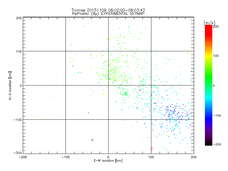This screenshot has height=171, width=228.
Task: Click the E-W axis tick label -100
Action: click(66, 157)
